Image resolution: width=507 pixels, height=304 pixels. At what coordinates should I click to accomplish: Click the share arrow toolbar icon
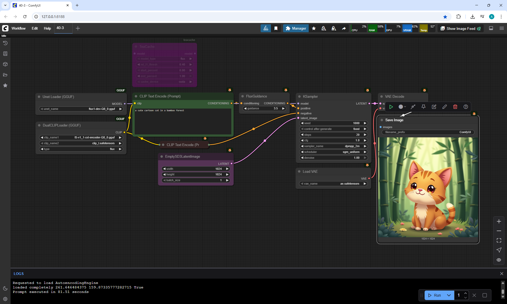click(344, 28)
